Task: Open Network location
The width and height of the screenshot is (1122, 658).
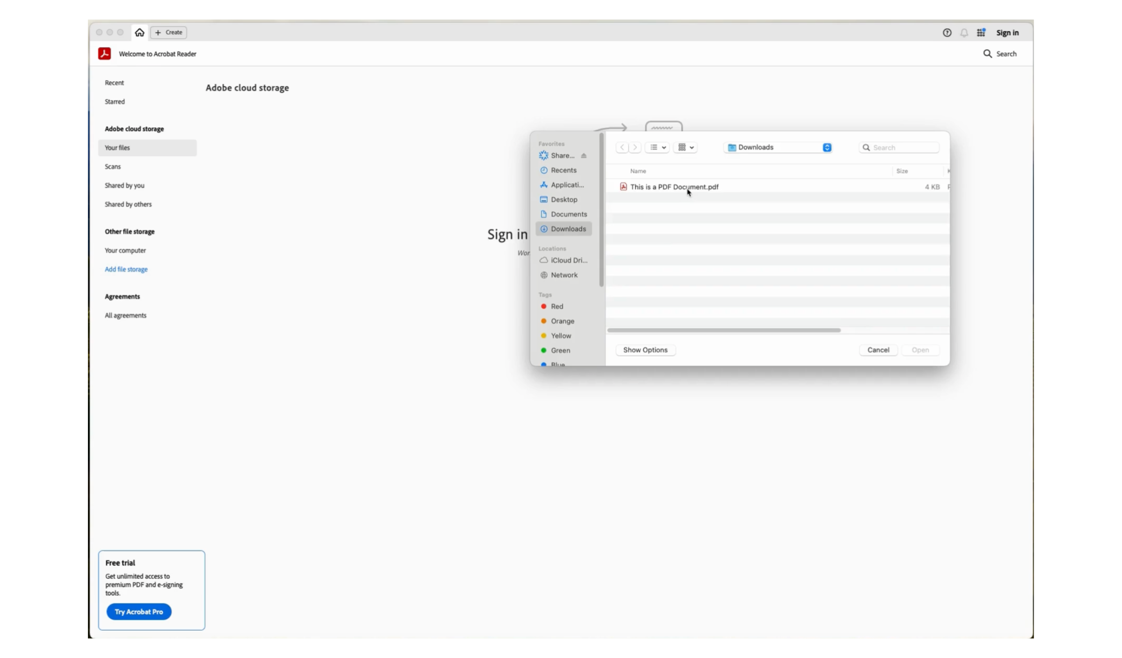Action: (563, 275)
